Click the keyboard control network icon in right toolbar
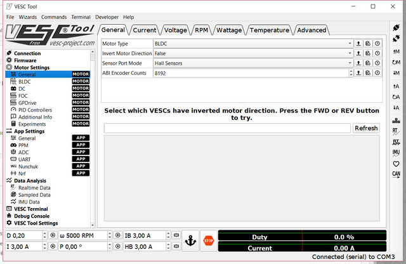Screen dimensions: 406x264 [x=396, y=121]
